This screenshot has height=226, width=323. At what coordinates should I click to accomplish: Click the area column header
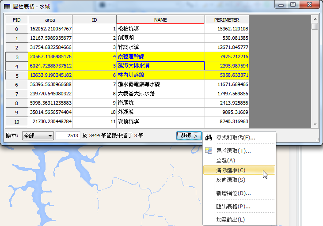tap(50, 20)
